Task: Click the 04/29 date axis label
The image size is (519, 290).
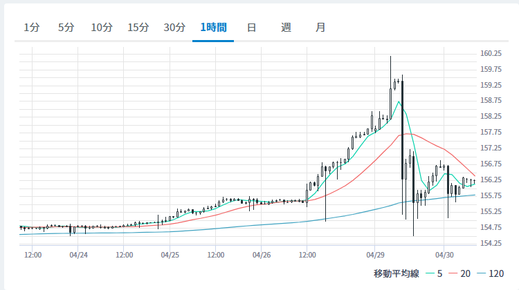Action: (x=375, y=255)
